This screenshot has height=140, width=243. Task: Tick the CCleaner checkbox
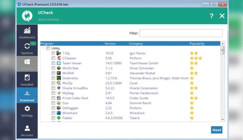click(x=53, y=58)
